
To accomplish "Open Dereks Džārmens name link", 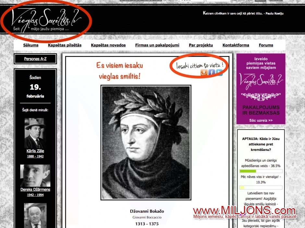I will [35, 189].
